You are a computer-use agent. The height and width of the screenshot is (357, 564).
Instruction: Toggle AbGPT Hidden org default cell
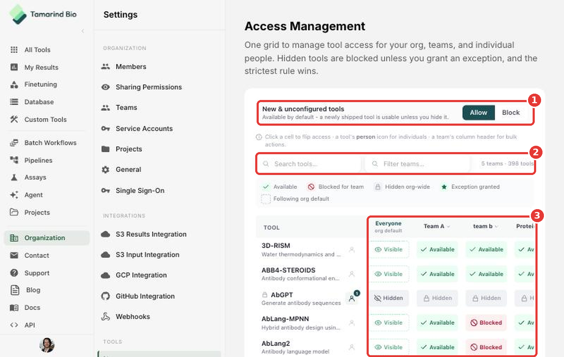[389, 298]
